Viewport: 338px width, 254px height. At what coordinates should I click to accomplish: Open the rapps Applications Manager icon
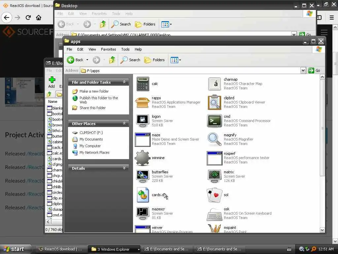pyautogui.click(x=142, y=103)
